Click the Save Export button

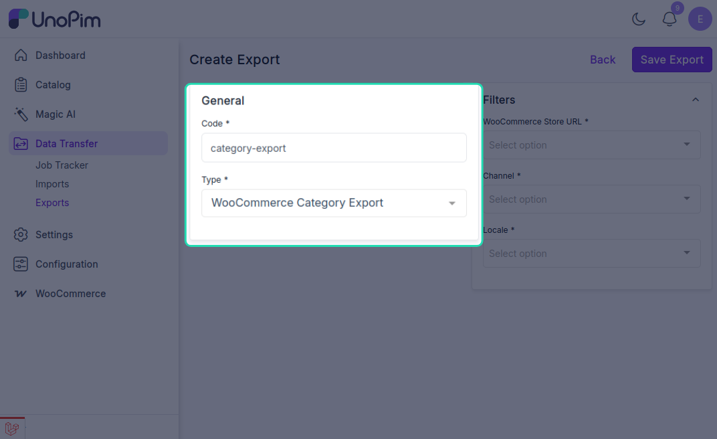click(x=672, y=60)
